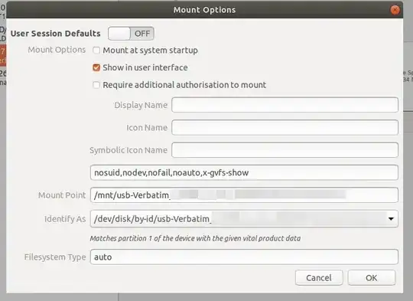This screenshot has height=301, width=413.
Task: Select the Symbolic Icon Name field
Action: tap(285, 150)
